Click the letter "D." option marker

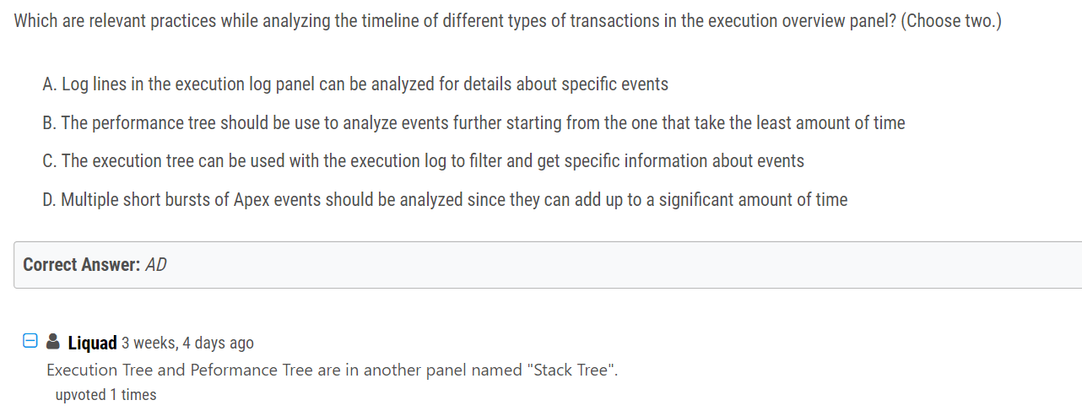pos(49,200)
